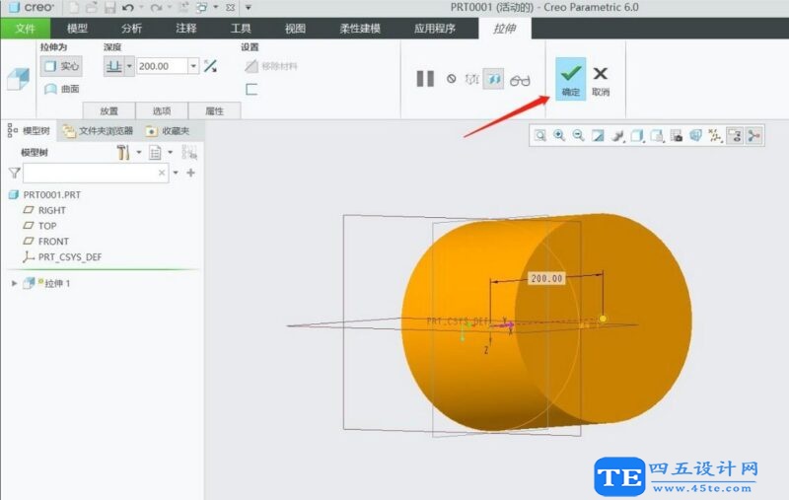Toggle the spin center icon
Image resolution: width=789 pixels, height=500 pixels.
coord(753,135)
